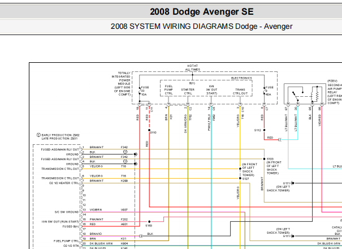Viewport: 342px width, 249px height.
Task: Click "BRN/VIO" wire label at pin 18
Action: tap(96, 234)
